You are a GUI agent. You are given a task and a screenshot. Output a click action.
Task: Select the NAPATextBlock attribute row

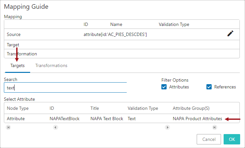(x=122, y=119)
